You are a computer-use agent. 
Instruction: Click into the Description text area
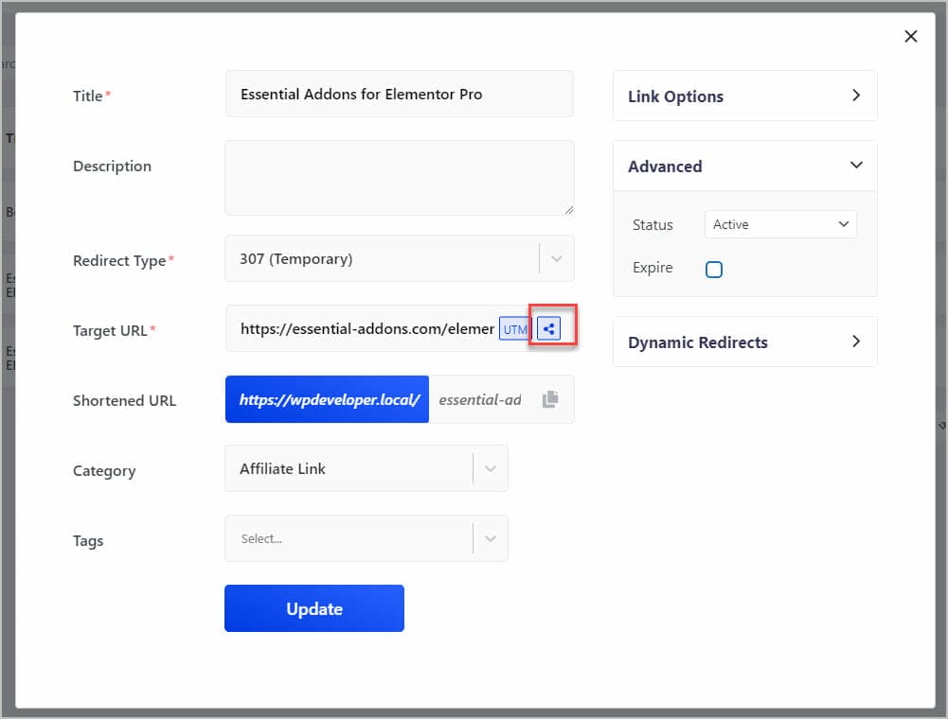(x=400, y=178)
